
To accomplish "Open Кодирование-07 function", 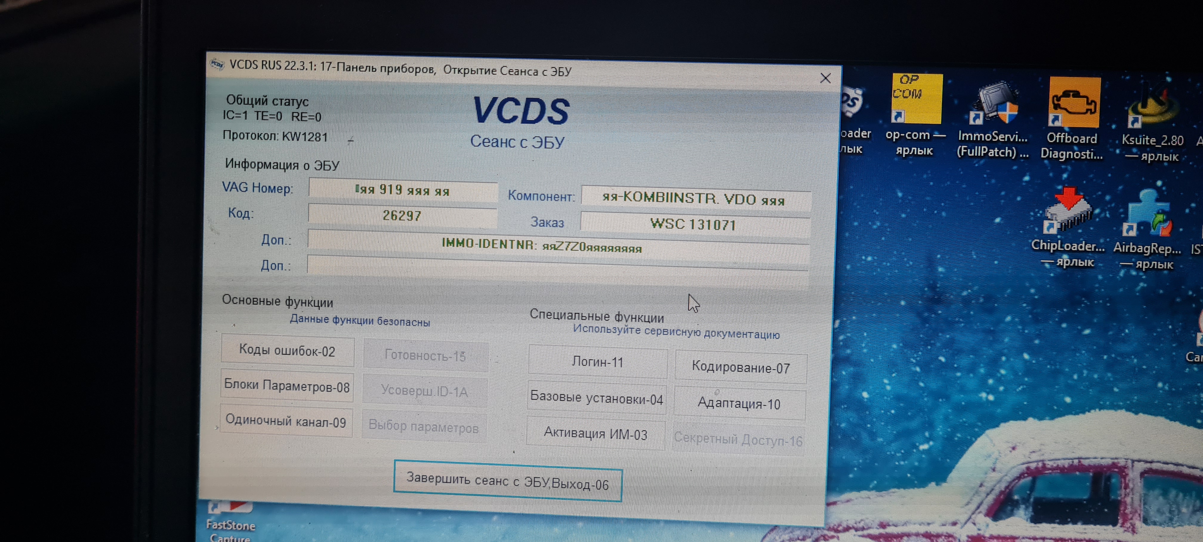I will [x=741, y=367].
